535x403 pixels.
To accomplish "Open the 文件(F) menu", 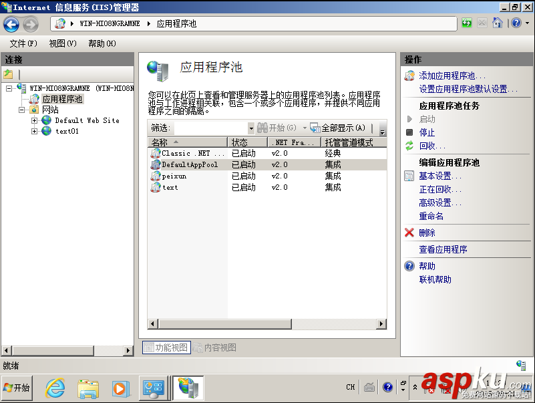I will pyautogui.click(x=23, y=43).
